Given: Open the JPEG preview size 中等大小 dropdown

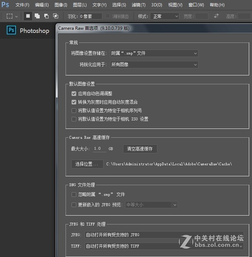Looking at the screenshot, I should [x=151, y=205].
